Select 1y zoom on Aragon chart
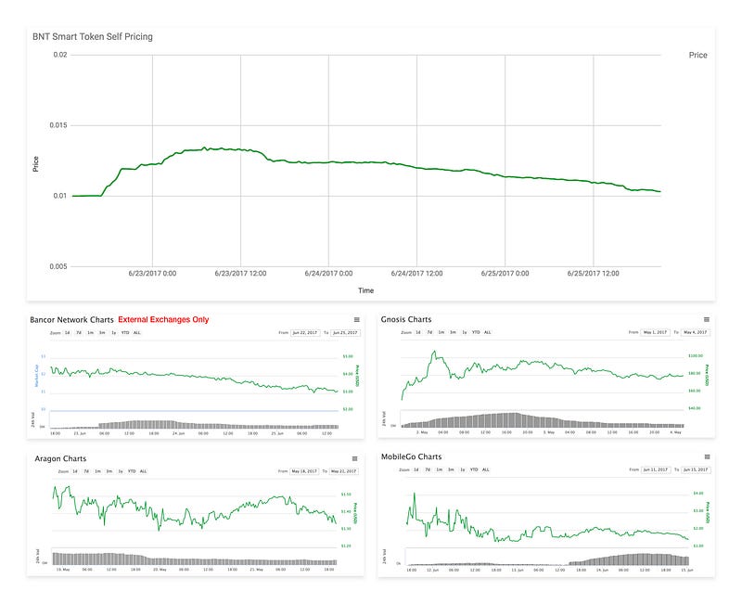Screen dimensions: 742x604 (x=121, y=471)
